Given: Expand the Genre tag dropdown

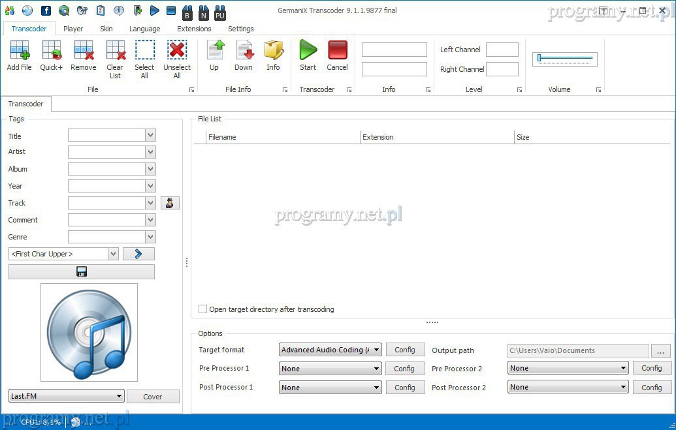Looking at the screenshot, I should click(151, 237).
